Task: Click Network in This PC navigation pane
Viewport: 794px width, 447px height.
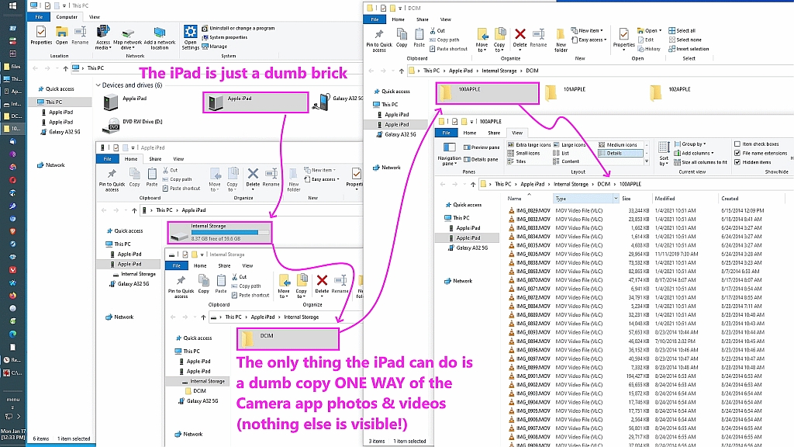Action: pyautogui.click(x=51, y=165)
